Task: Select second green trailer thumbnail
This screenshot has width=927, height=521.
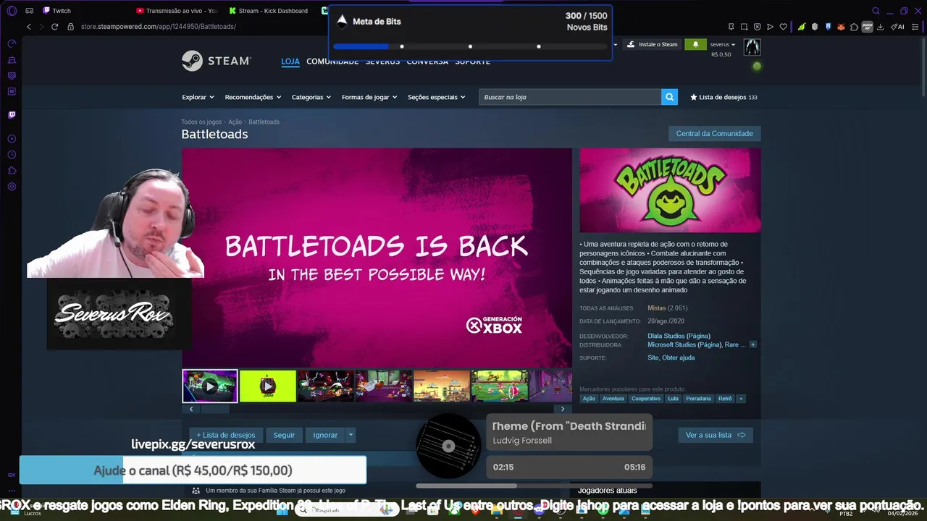Action: tap(267, 386)
